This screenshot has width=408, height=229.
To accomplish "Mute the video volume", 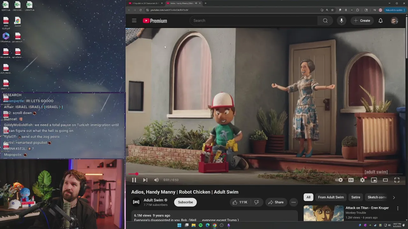I will (x=156, y=180).
